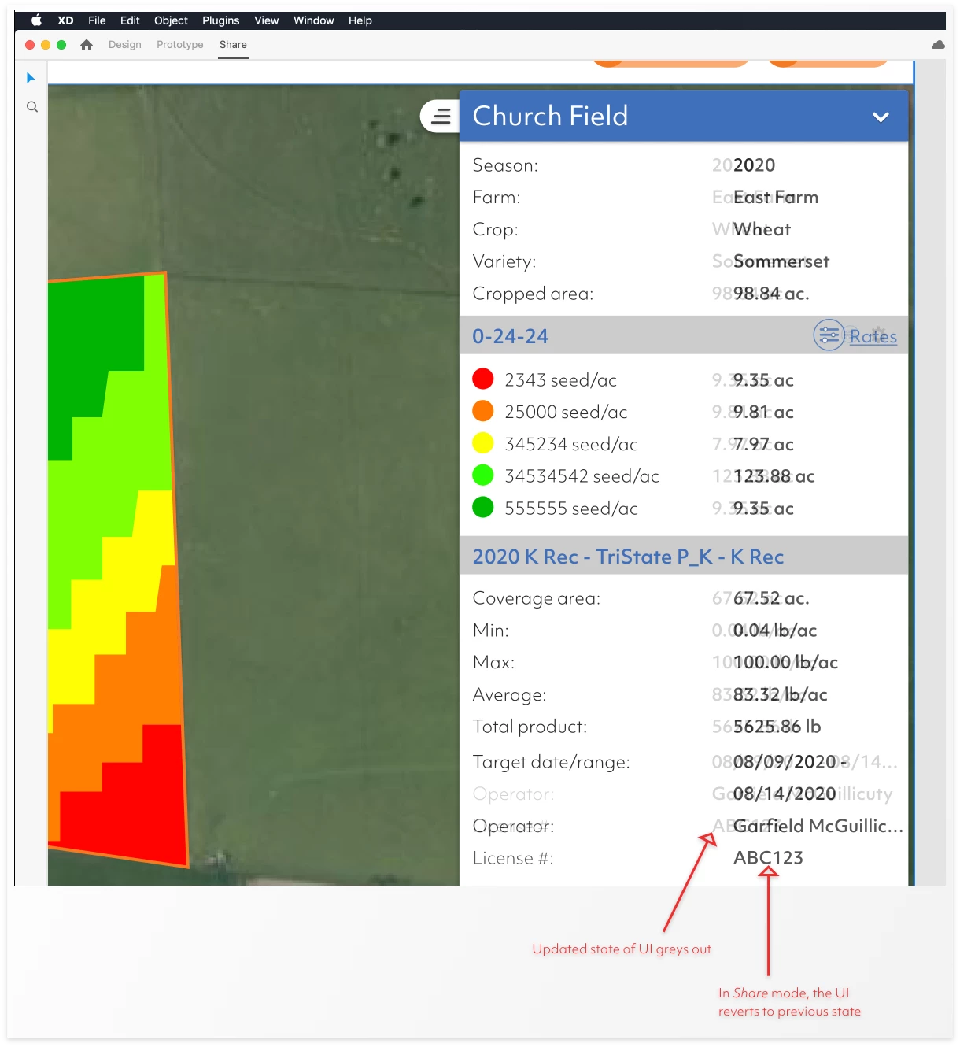This screenshot has width=960, height=1047.
Task: Open the Apple menu
Action: [36, 20]
